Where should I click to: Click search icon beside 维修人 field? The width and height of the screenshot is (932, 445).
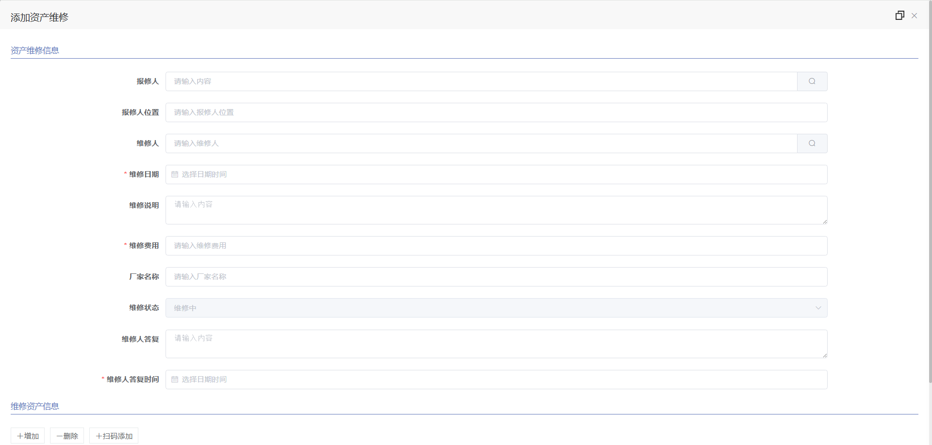(x=812, y=143)
